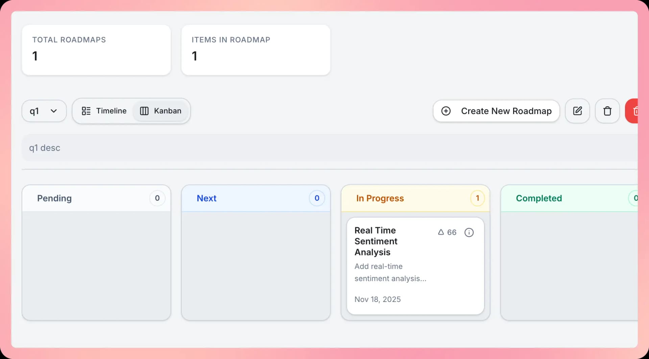
Task: Click the Pending column header
Action: [54, 198]
